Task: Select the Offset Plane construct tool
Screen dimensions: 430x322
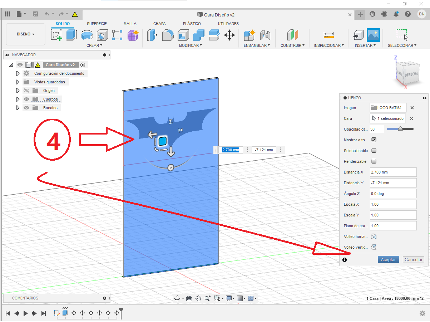Action: tap(292, 35)
